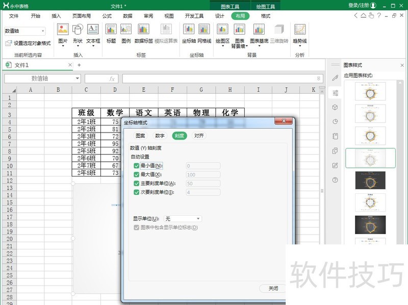Viewport: 408px width, 305px height.
Task: Click the pencil icon in side panel
Action: point(335,78)
